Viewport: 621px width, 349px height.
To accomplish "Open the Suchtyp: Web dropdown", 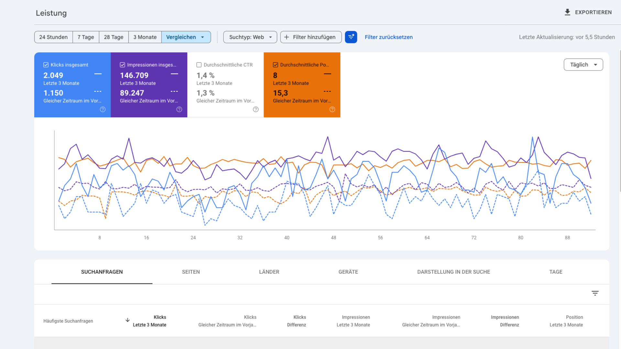I will [x=250, y=37].
